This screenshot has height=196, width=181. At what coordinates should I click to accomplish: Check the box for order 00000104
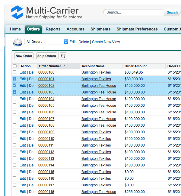14,99
